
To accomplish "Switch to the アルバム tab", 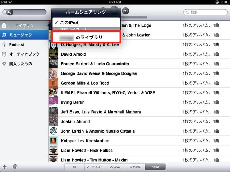I will coord(115,167).
